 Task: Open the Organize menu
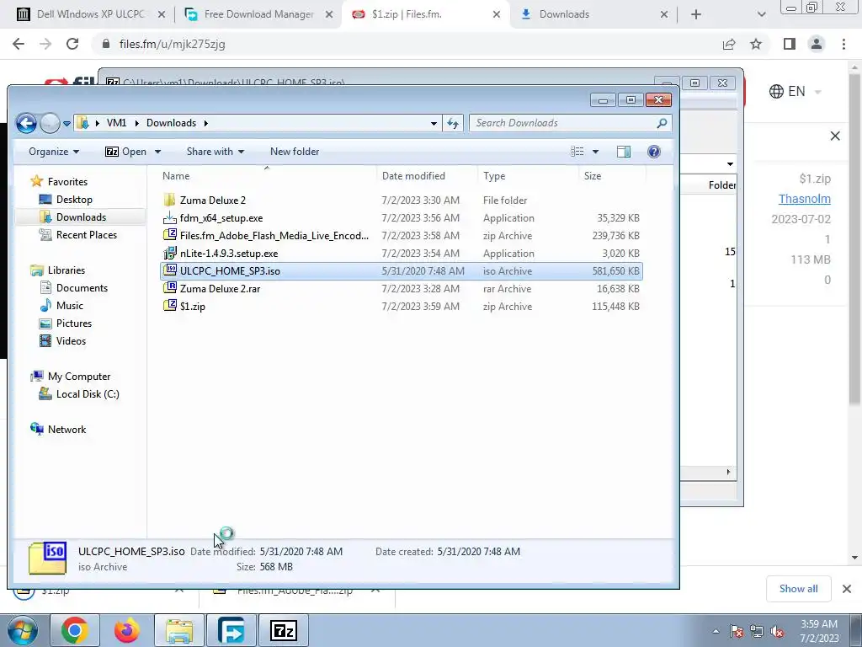tap(54, 152)
